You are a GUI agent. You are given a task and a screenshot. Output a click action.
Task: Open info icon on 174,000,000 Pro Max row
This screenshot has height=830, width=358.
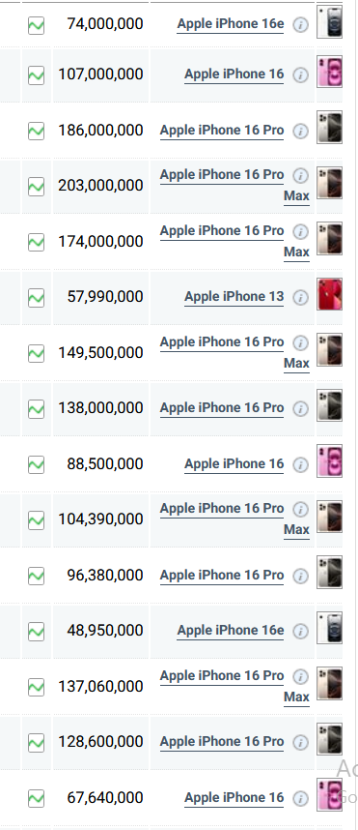300,231
